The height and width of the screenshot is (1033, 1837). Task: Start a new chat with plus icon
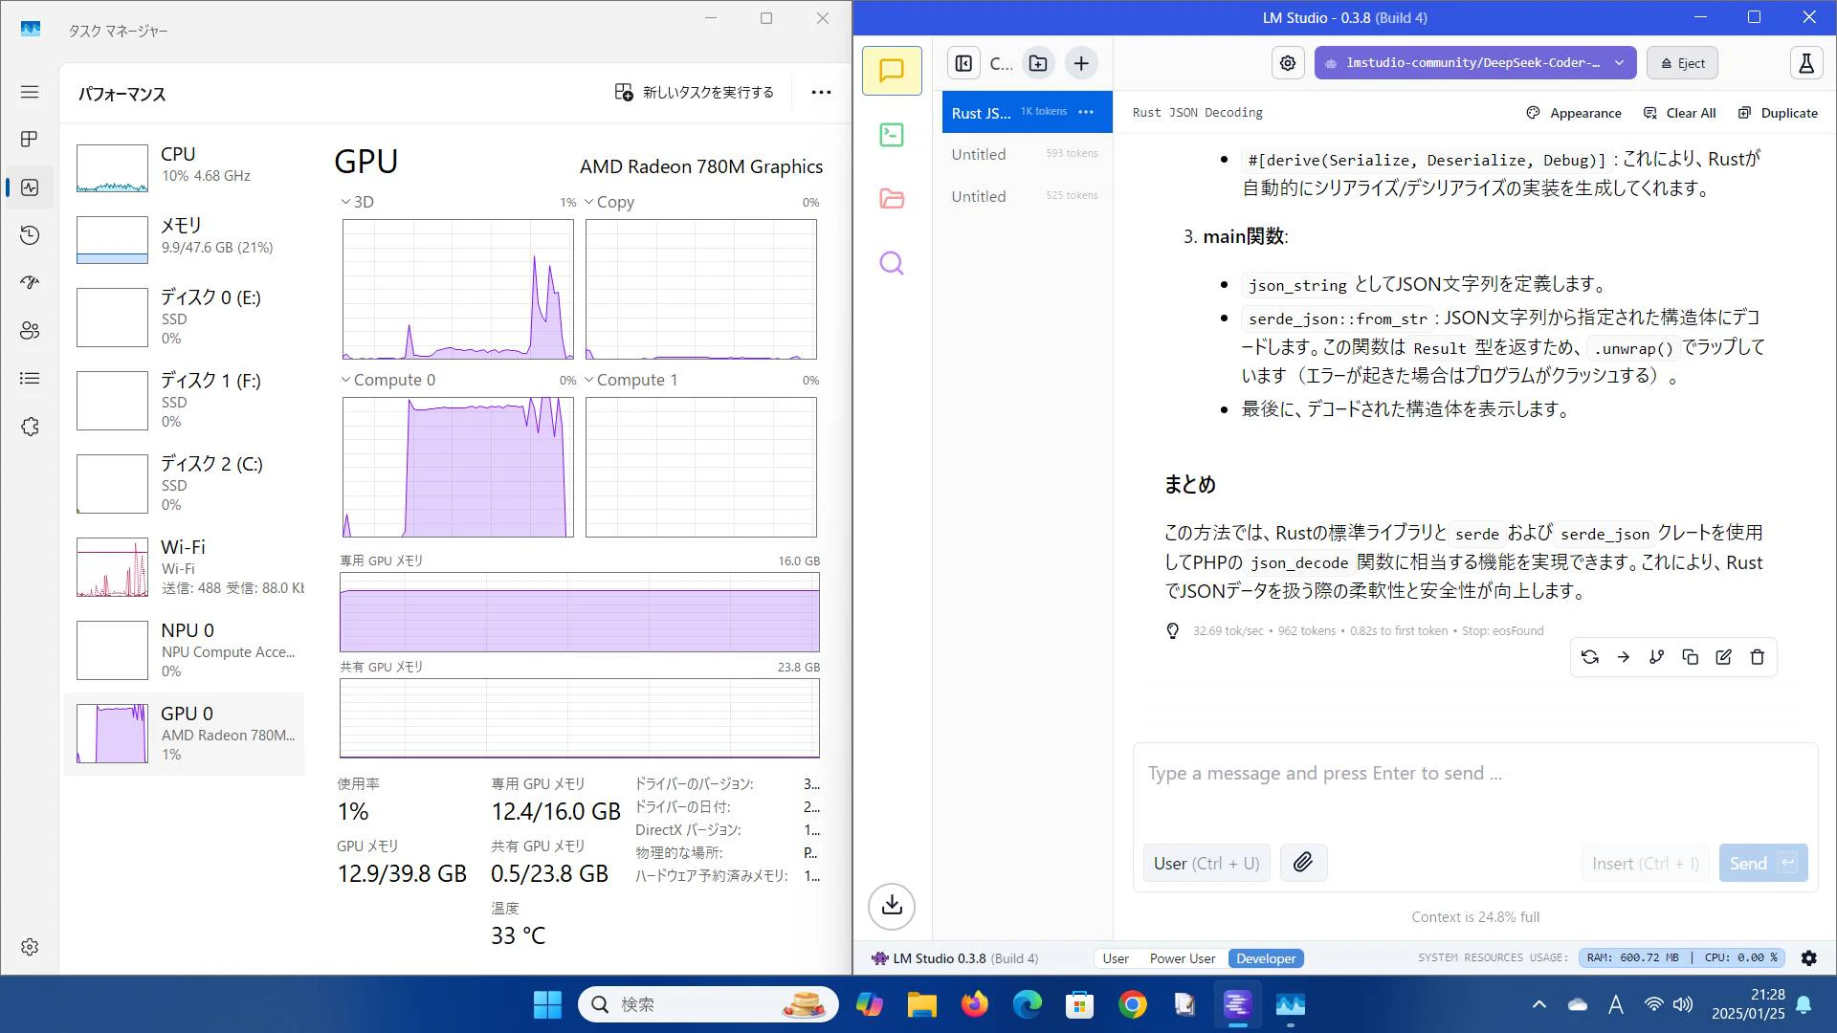tap(1081, 63)
